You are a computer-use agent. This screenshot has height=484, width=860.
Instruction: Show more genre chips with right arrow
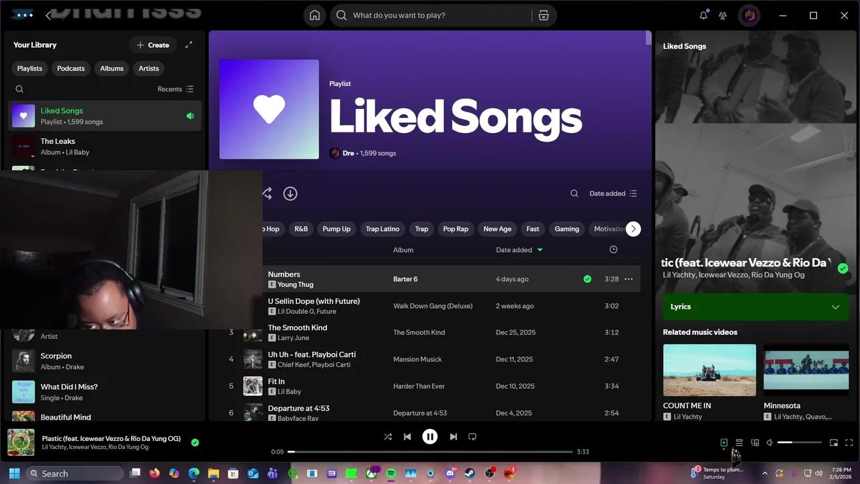[633, 229]
